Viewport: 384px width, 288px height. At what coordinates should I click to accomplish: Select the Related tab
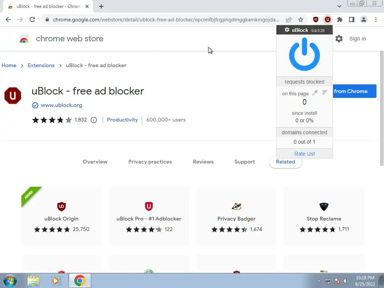click(285, 162)
